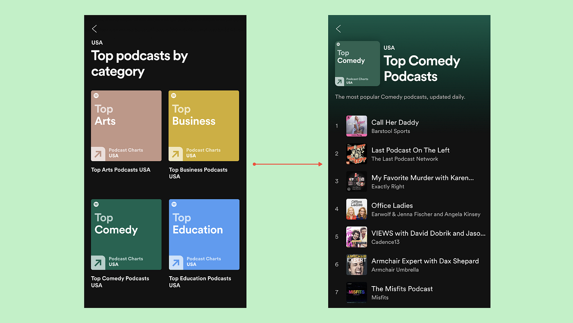Click the 'Top Arts Podcasts USA' caption

[121, 170]
